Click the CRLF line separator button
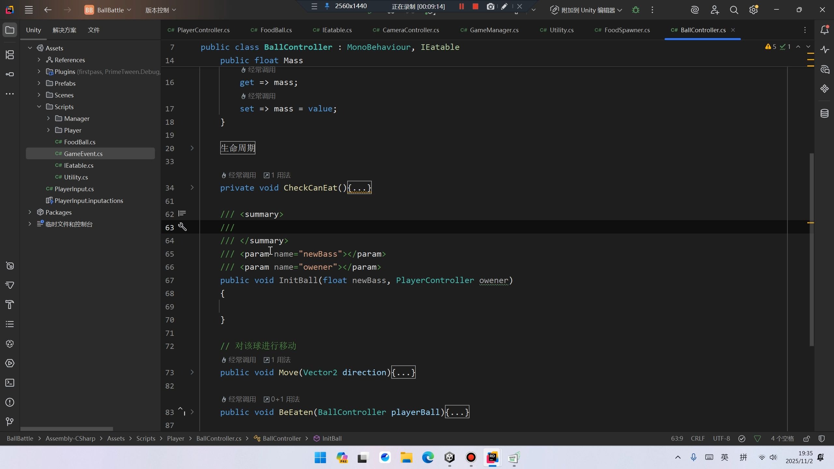 pos(697,439)
